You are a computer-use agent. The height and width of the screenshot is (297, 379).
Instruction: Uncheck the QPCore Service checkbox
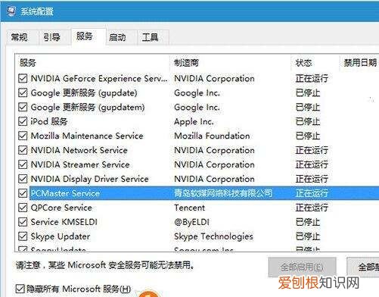(x=23, y=208)
